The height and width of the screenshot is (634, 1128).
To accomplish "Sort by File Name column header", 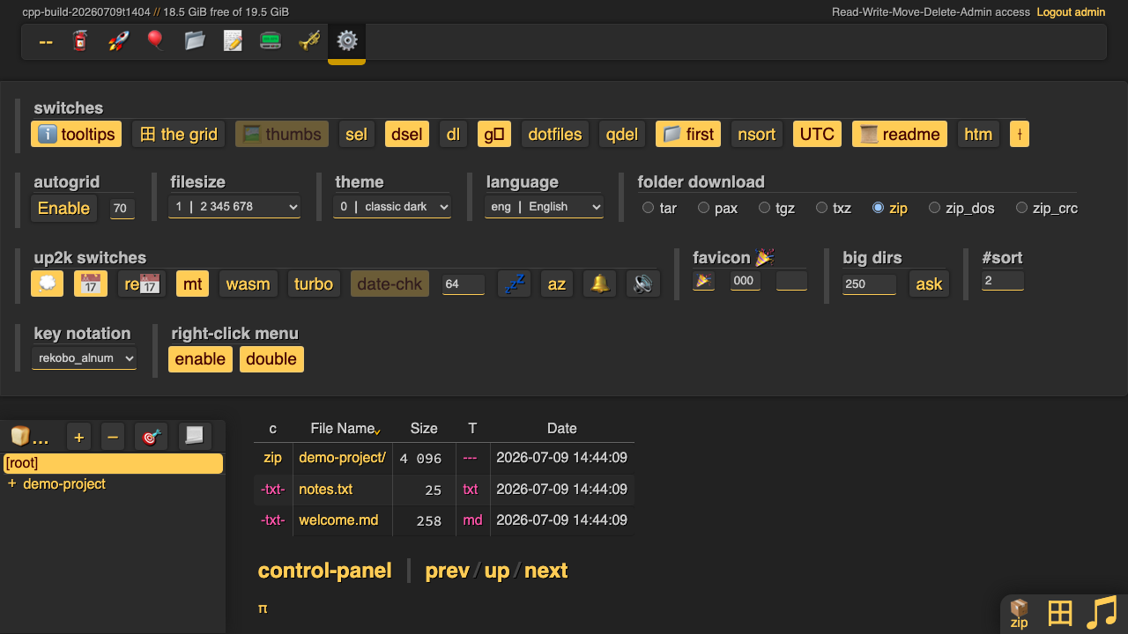I will [343, 428].
